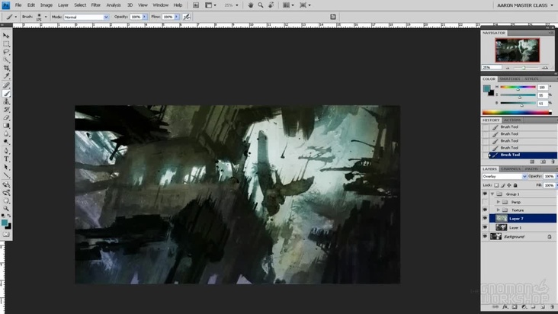
Task: Click the Zoom magnifier in the application bar
Action: coord(261,5)
